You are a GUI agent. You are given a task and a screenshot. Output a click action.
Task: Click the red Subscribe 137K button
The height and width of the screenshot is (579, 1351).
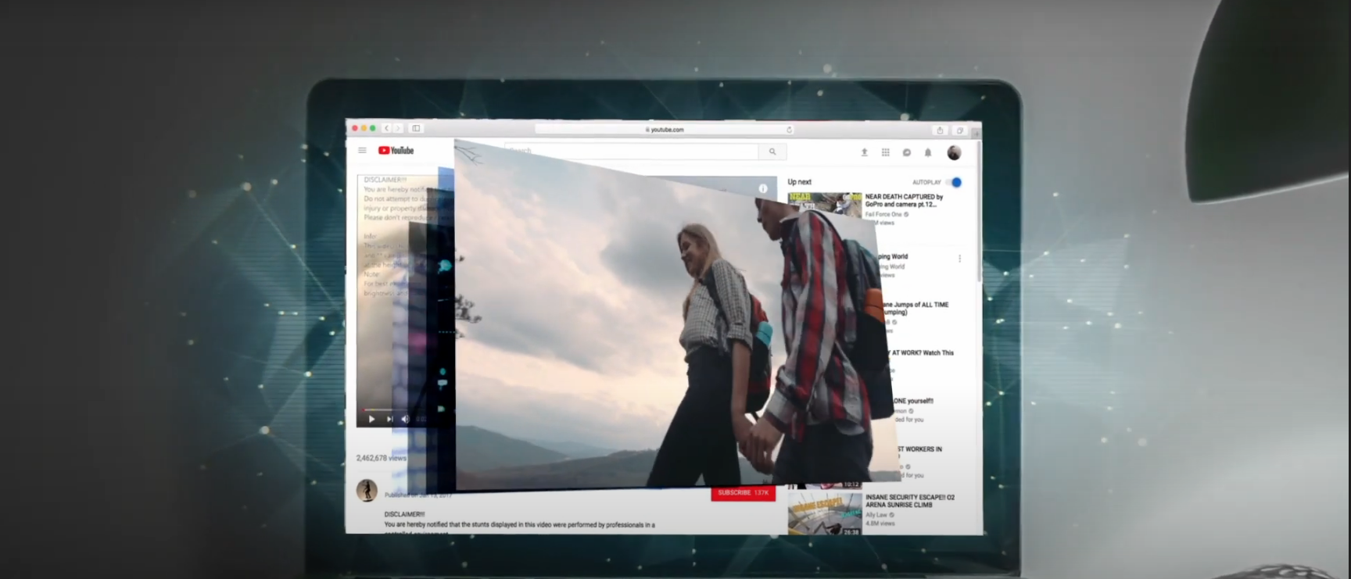[x=743, y=493]
